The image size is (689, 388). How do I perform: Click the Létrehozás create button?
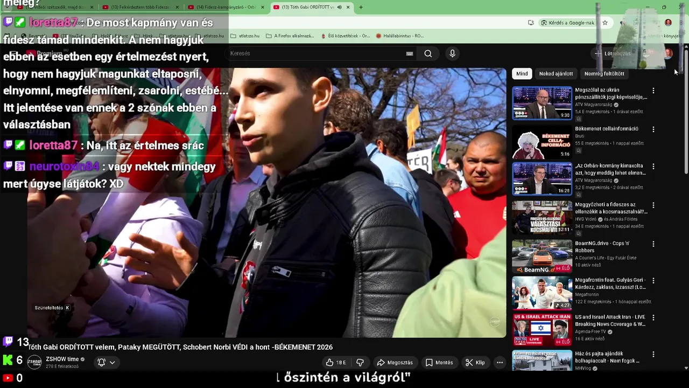point(613,53)
